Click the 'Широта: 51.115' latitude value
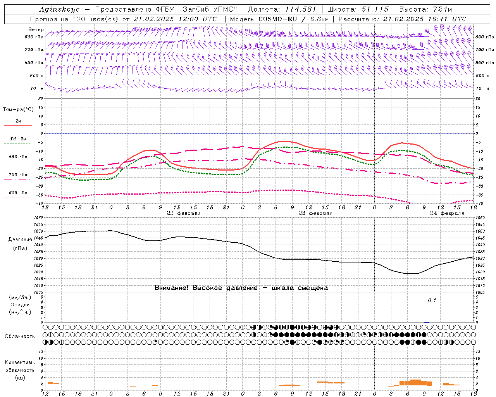This screenshot has width=496, height=397. coord(358,9)
